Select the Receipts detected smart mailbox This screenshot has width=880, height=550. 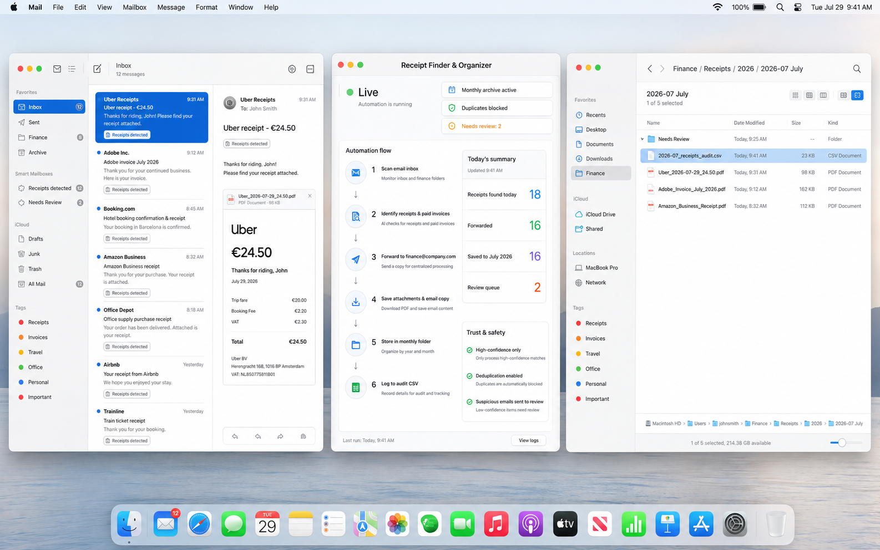point(49,188)
